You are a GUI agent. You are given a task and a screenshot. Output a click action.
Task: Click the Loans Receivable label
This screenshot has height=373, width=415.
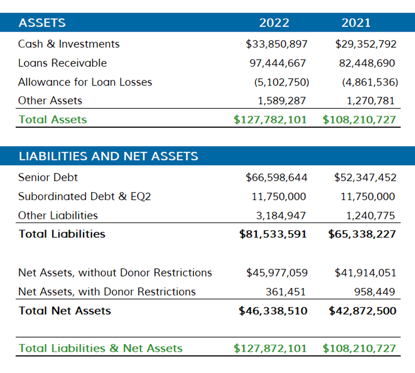62,63
